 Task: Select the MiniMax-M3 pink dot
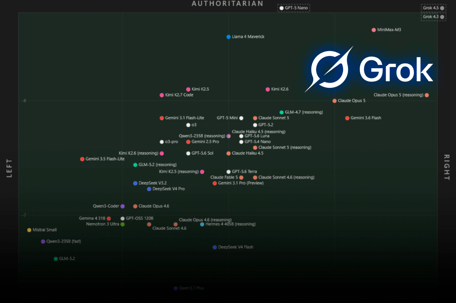(x=374, y=30)
